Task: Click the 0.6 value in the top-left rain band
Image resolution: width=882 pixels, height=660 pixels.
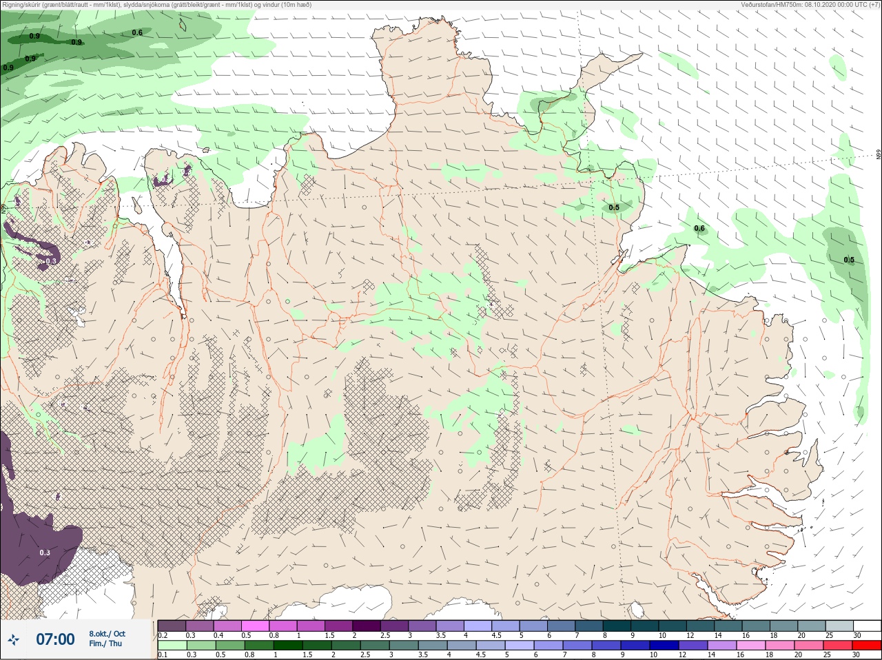Action: (x=137, y=32)
